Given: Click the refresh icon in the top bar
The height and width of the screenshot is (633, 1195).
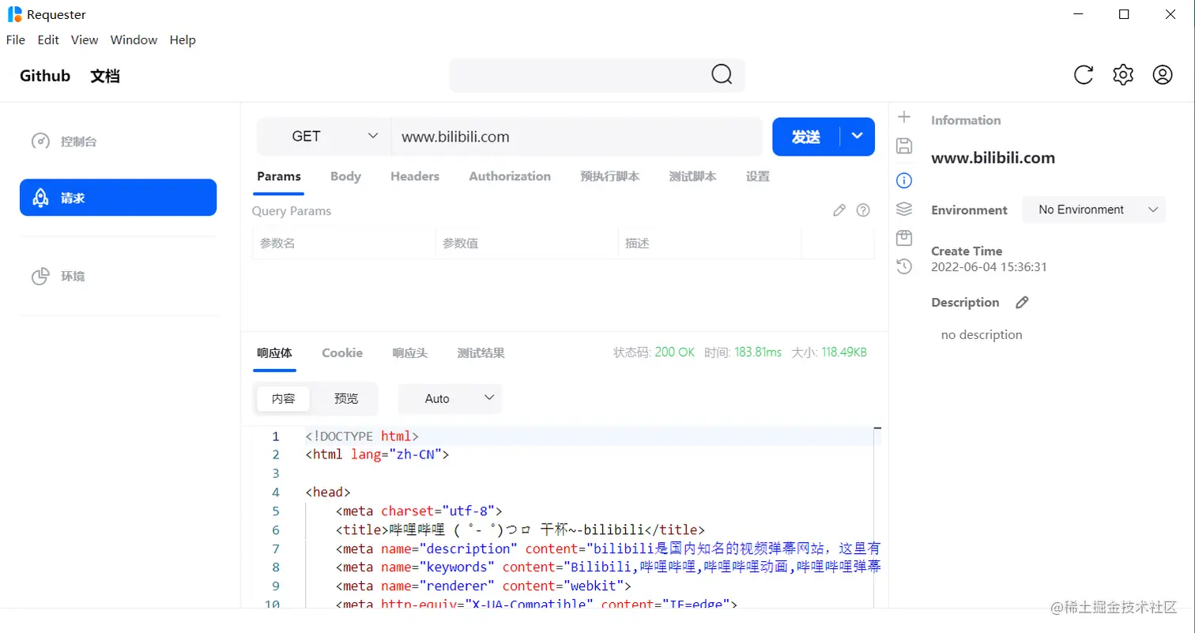Looking at the screenshot, I should [1084, 75].
